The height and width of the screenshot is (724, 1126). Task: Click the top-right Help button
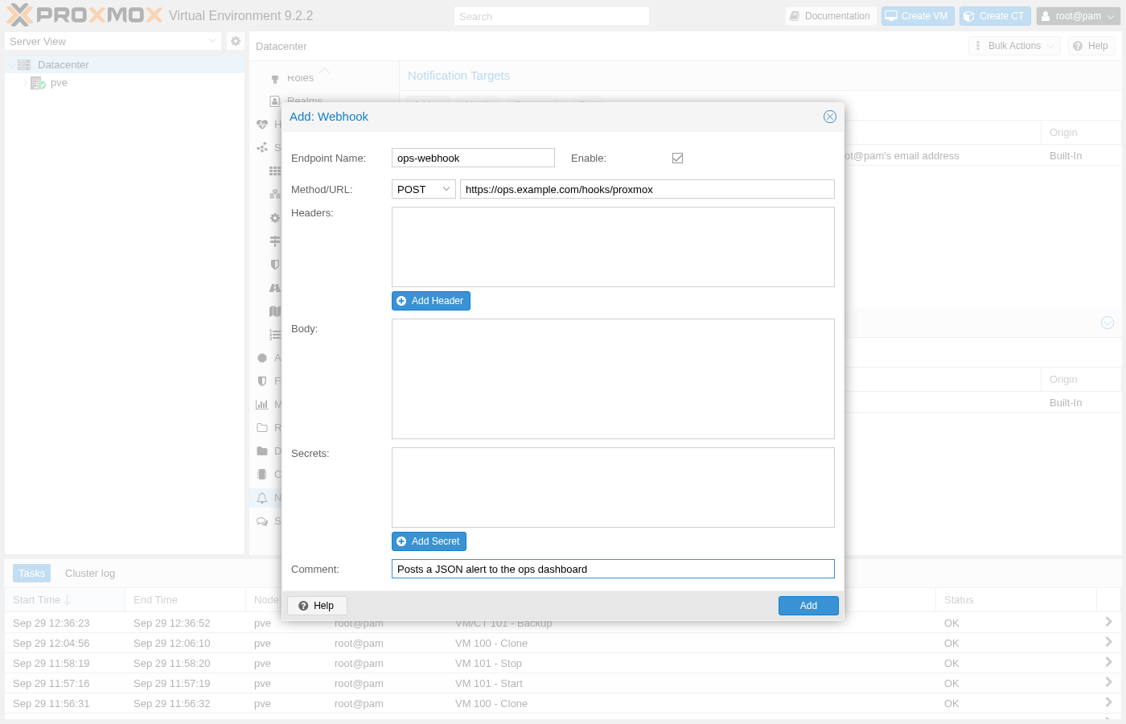(1091, 46)
